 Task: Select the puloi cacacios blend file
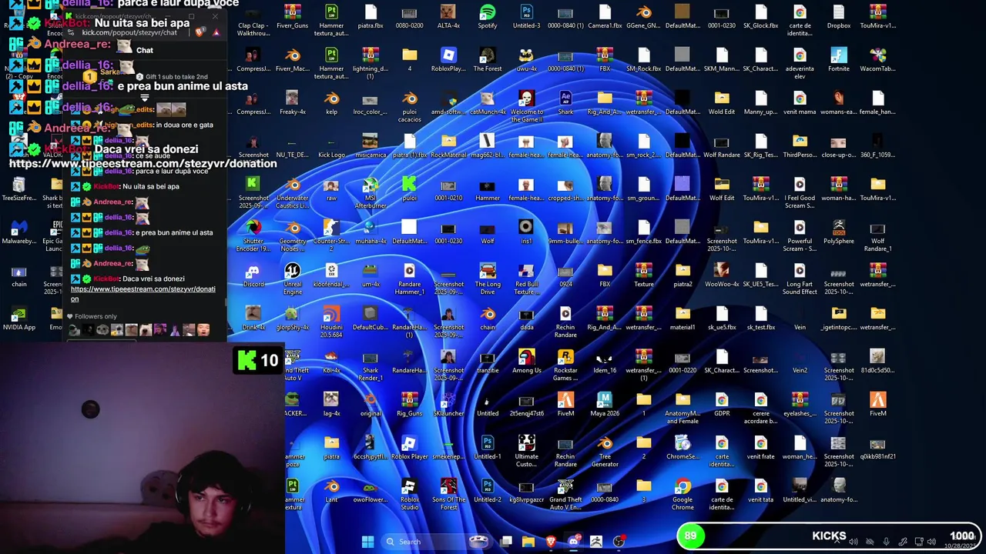(410, 106)
